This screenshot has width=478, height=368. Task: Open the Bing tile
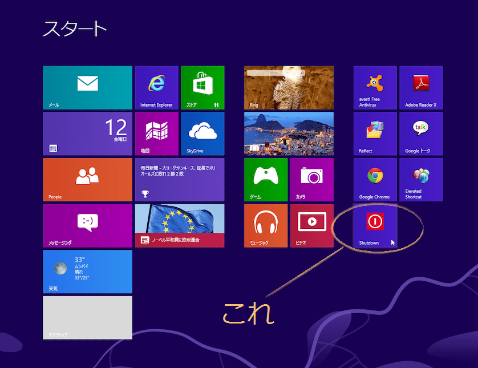pos(289,88)
